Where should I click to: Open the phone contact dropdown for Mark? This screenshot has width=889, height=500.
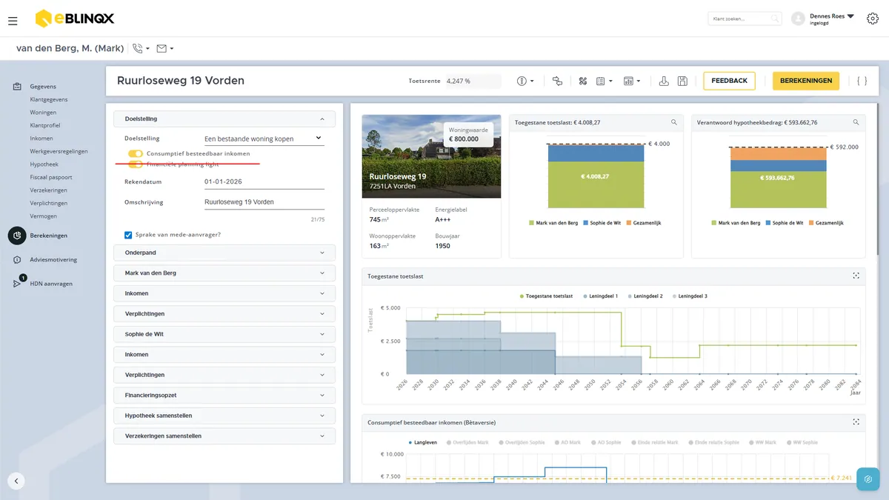[x=141, y=49]
